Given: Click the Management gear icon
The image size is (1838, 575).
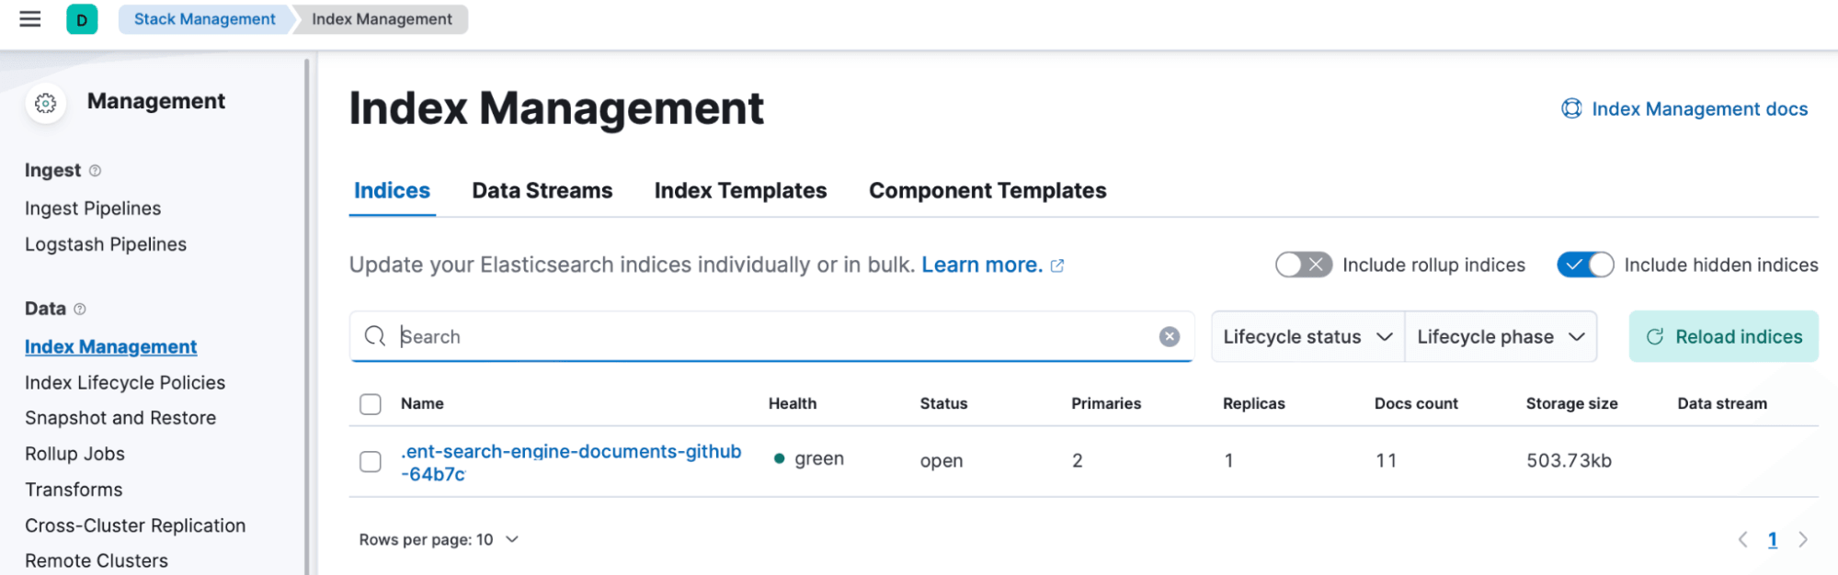Looking at the screenshot, I should (45, 103).
